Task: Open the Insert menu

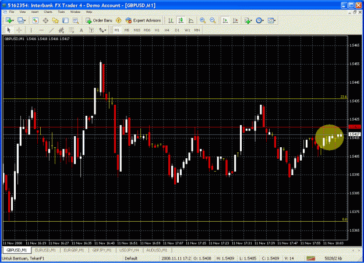Action: [x=35, y=12]
